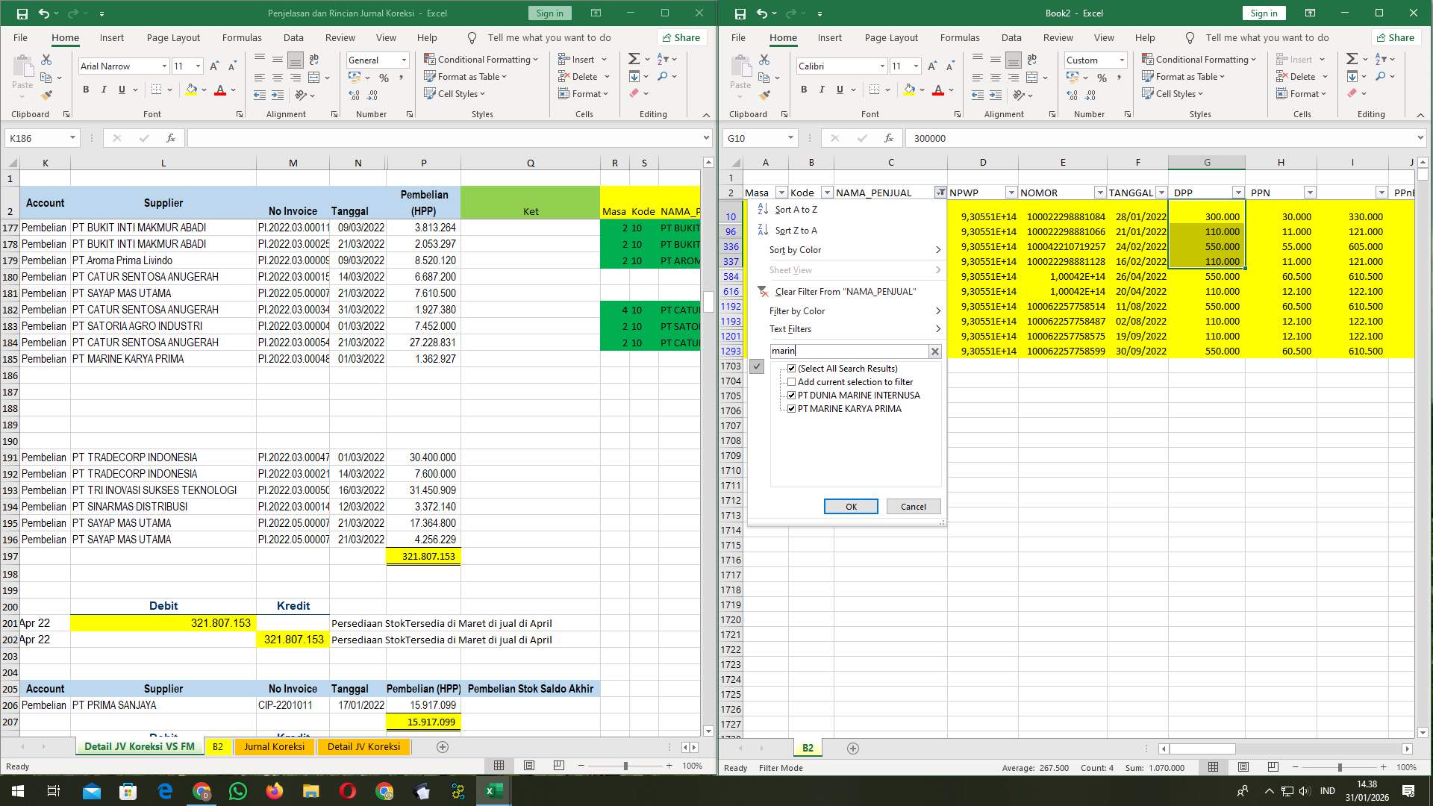Click the AutoSum icon
This screenshot has height=806, width=1433.
tap(1353, 58)
